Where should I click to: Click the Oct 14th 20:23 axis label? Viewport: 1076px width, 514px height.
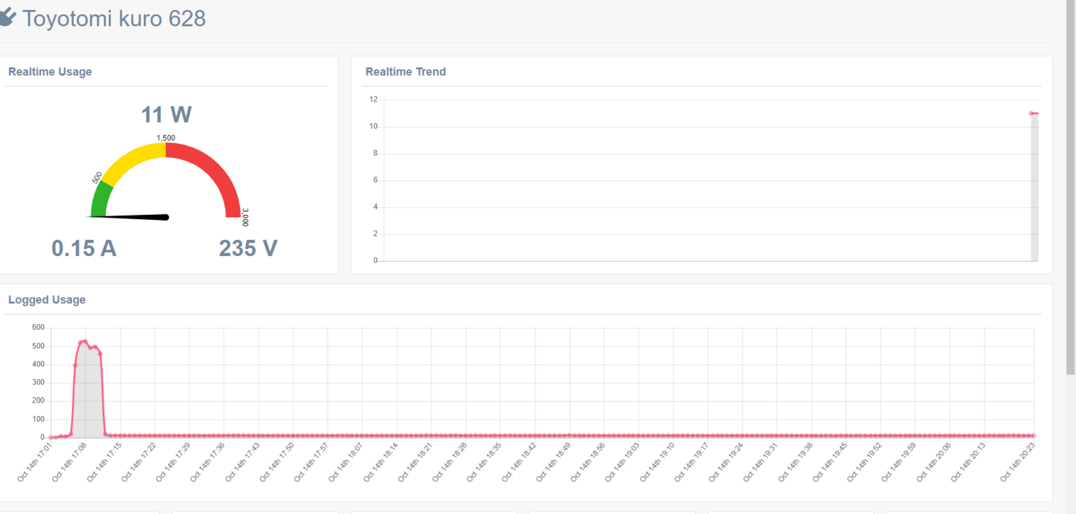1017,462
